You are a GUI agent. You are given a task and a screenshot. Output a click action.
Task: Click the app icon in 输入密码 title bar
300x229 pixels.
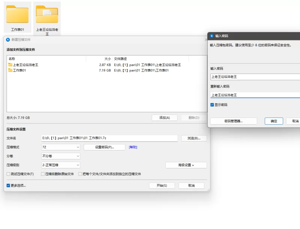211,36
